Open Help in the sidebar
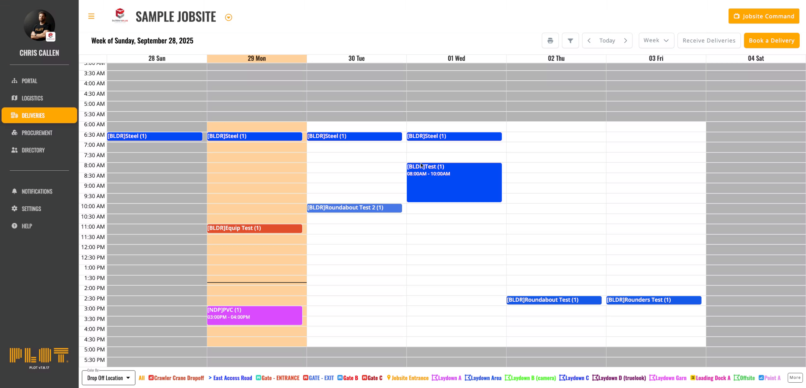The image size is (806, 388). 27,226
